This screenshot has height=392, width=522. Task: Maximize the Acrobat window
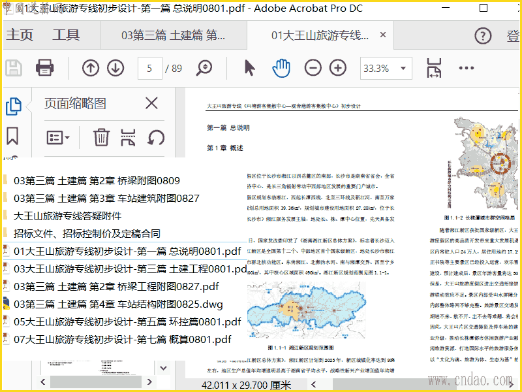tap(484, 8)
